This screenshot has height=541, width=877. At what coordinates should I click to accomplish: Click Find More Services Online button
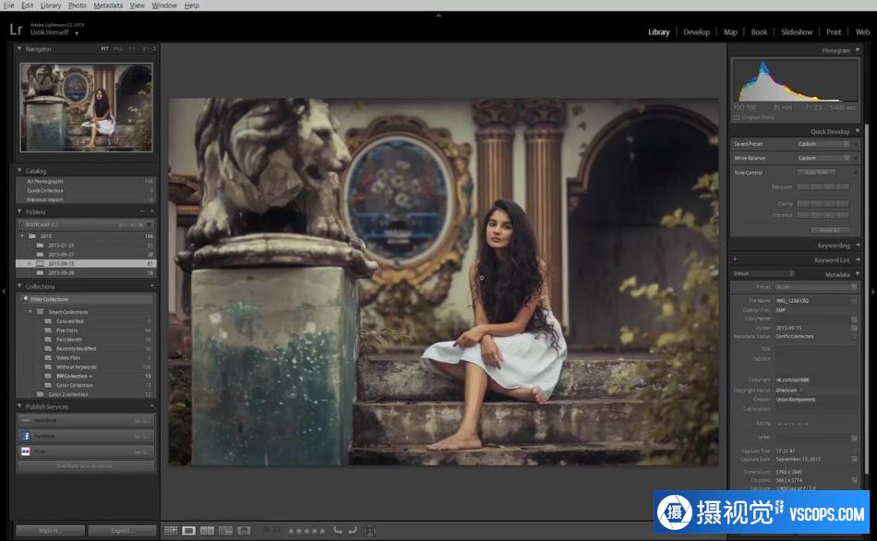pos(85,465)
